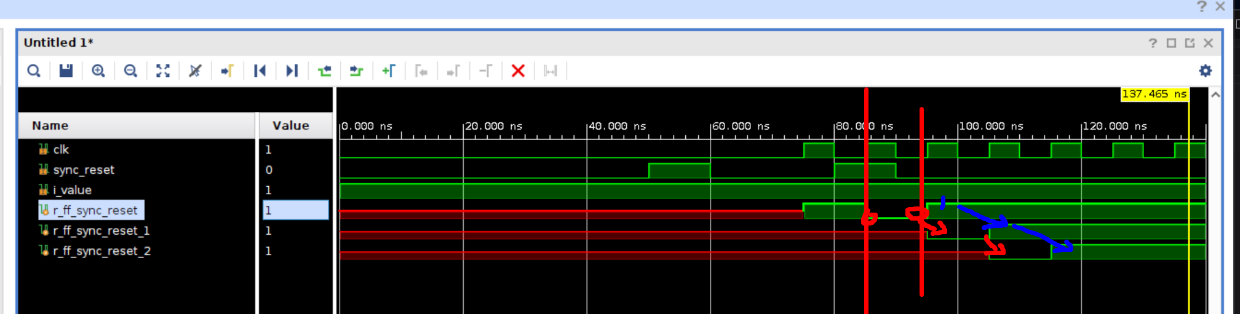This screenshot has height=314, width=1240.
Task: Click the outer window's help question mark
Action: tap(1202, 7)
